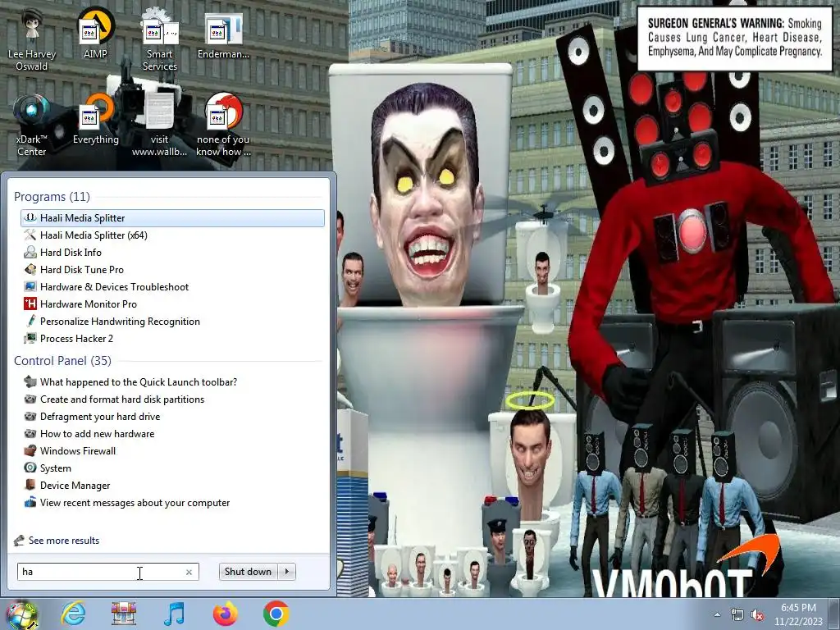The height and width of the screenshot is (630, 840).
Task: Open 'none of you know how' desktop shortcut
Action: (x=223, y=126)
